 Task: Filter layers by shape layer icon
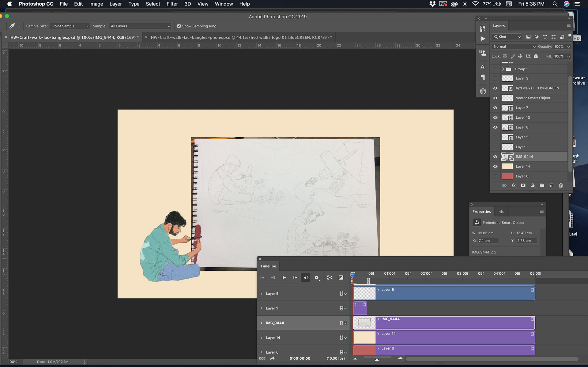[553, 37]
